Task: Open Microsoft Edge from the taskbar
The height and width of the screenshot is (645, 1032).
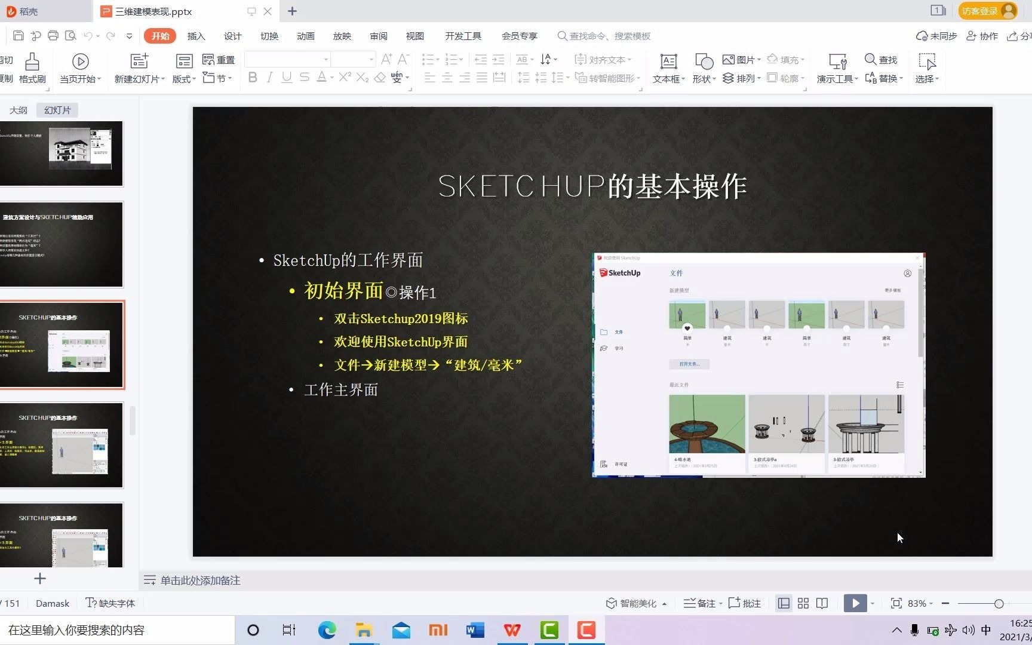Action: [327, 630]
